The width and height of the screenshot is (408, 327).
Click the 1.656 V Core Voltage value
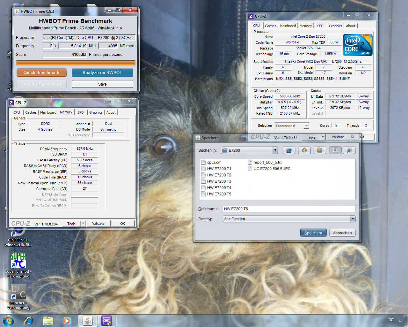coord(330,54)
